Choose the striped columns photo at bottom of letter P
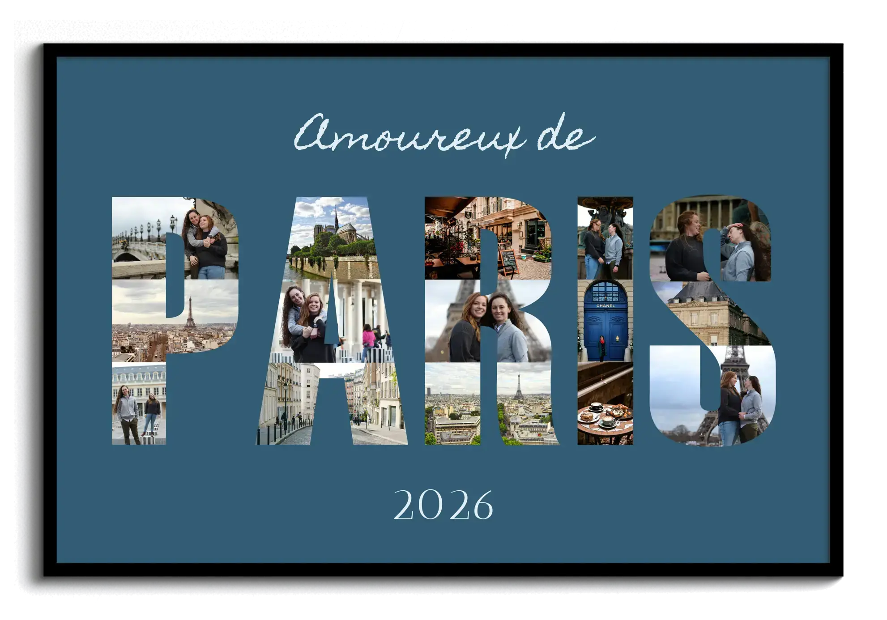Image resolution: width=887 pixels, height=620 pixels. [139, 403]
